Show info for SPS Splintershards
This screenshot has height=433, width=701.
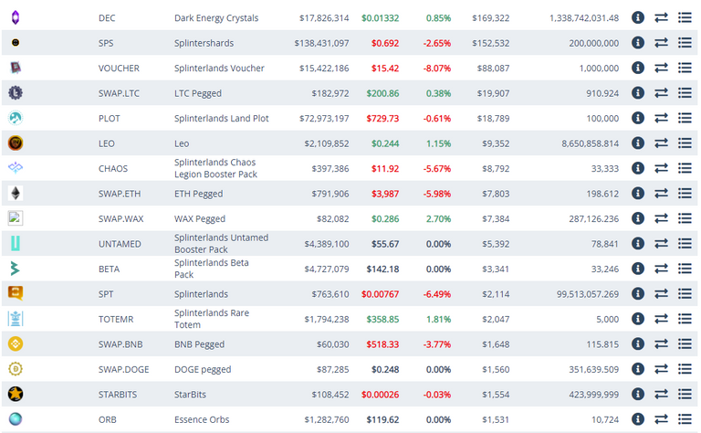tap(637, 43)
